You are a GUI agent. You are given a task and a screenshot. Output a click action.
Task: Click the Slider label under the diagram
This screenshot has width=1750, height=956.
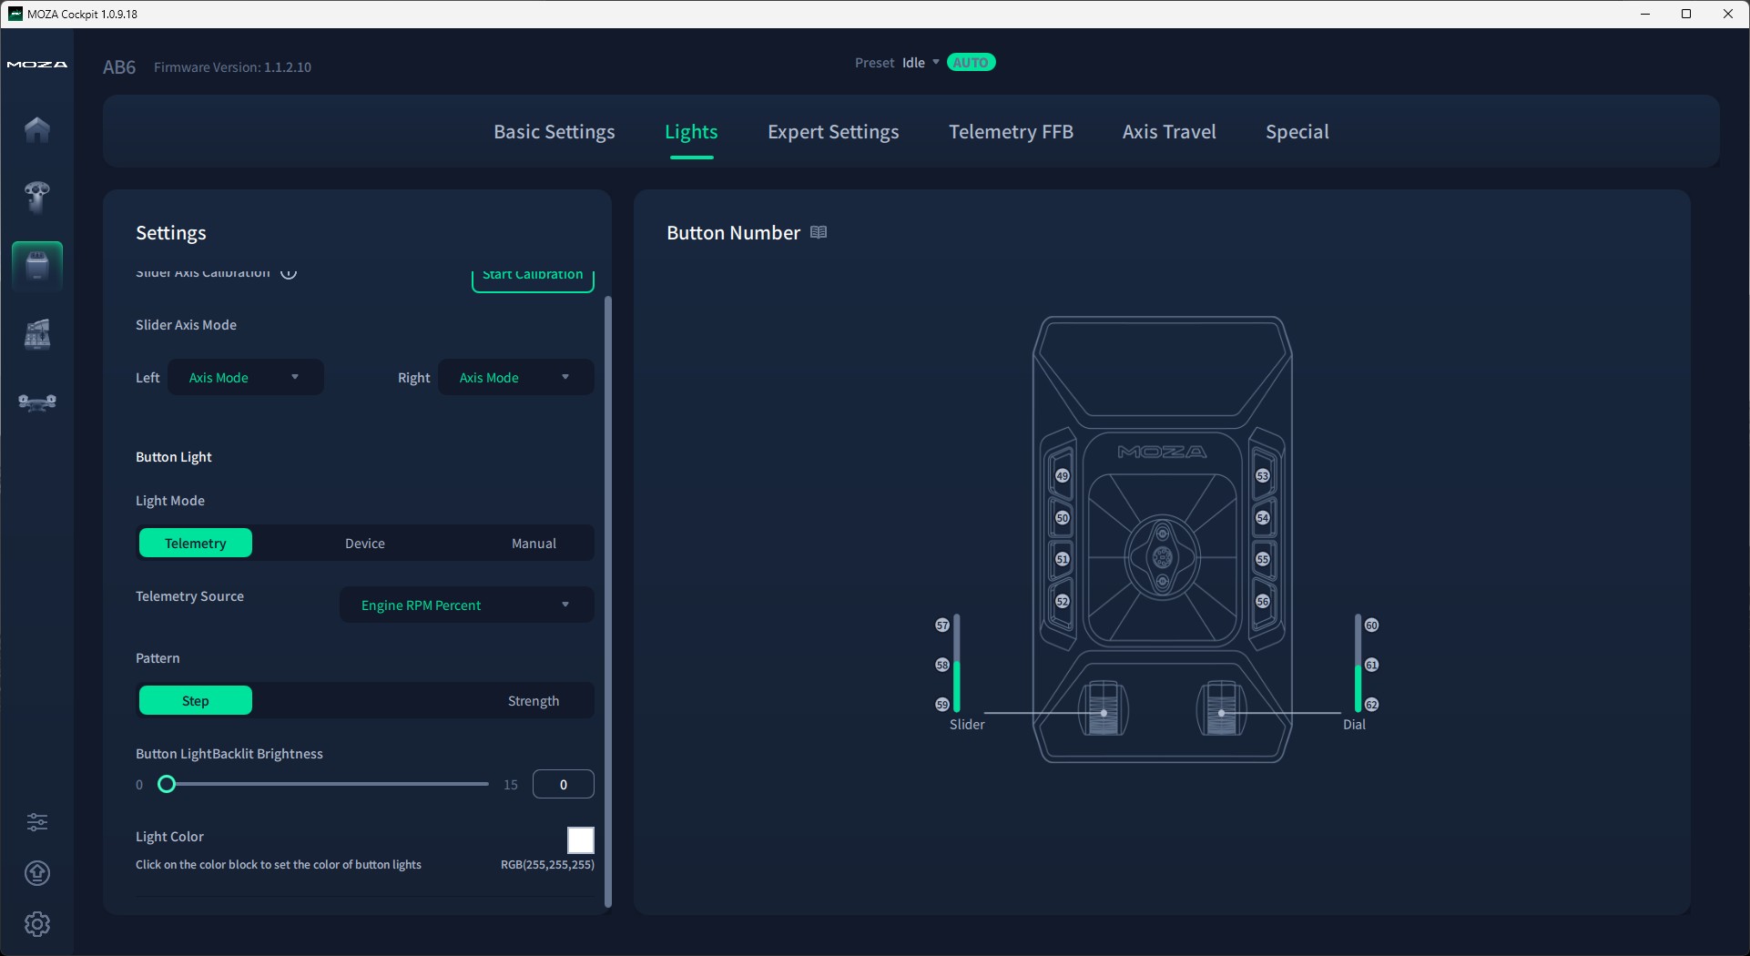tap(967, 725)
